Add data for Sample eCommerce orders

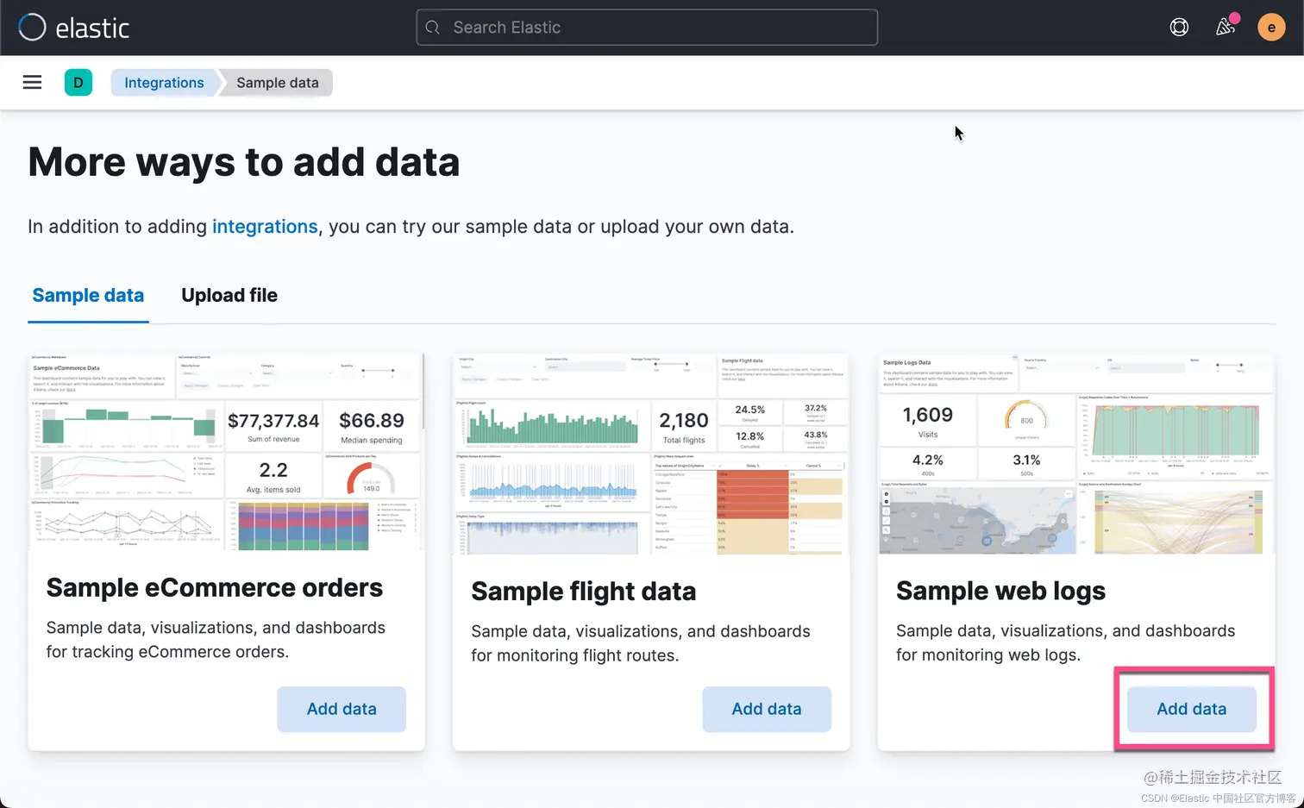(342, 709)
